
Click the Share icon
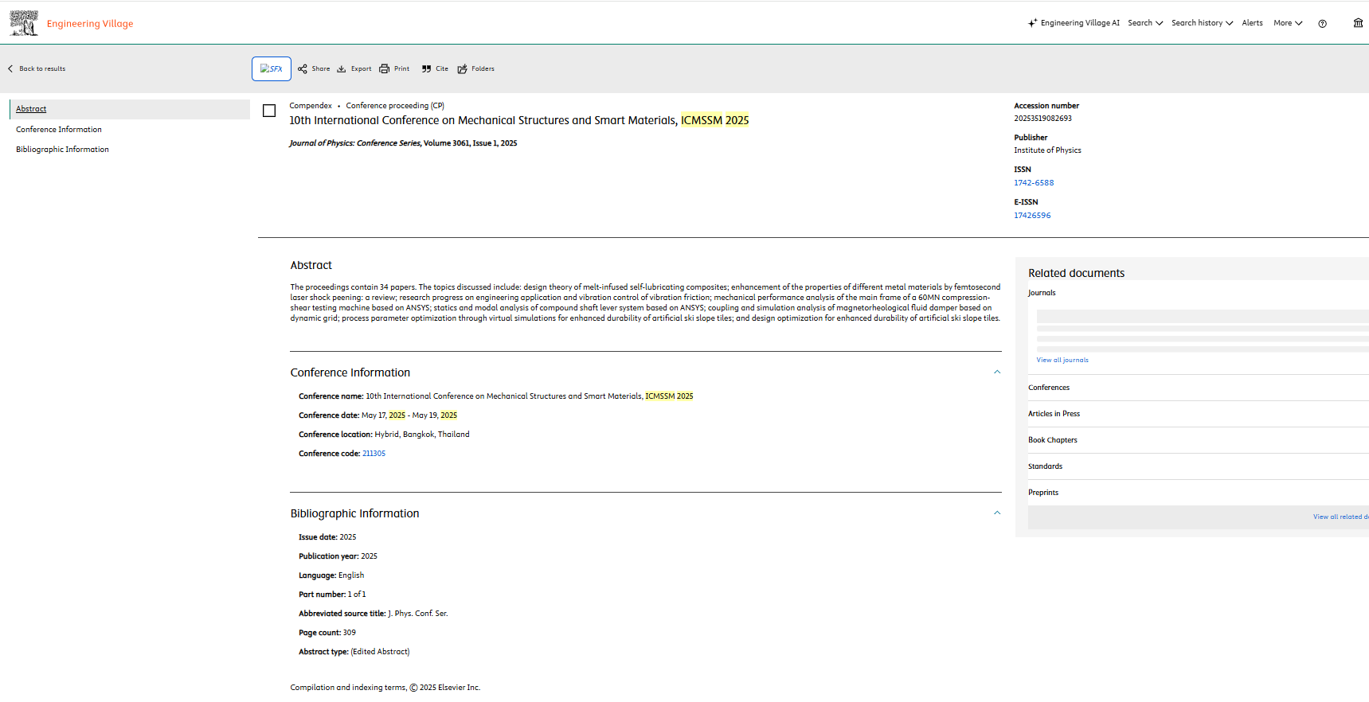coord(303,69)
